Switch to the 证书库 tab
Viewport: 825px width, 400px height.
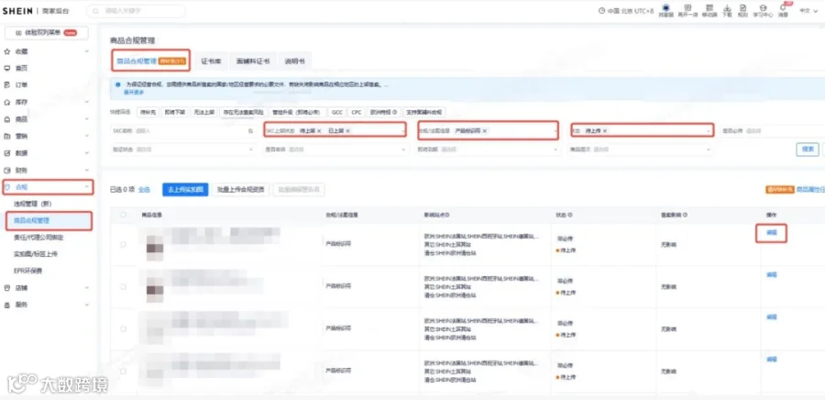[x=211, y=61]
